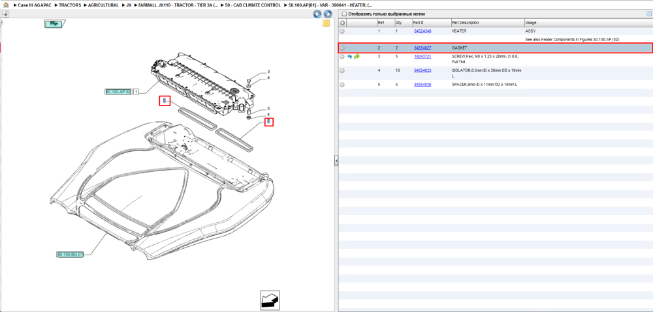This screenshot has width=653, height=312.
Task: Sort by the Part Description column header
Action: pyautogui.click(x=465, y=22)
